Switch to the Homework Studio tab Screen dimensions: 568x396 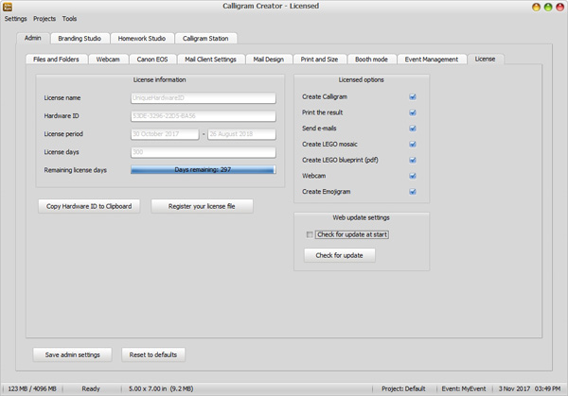coord(142,39)
